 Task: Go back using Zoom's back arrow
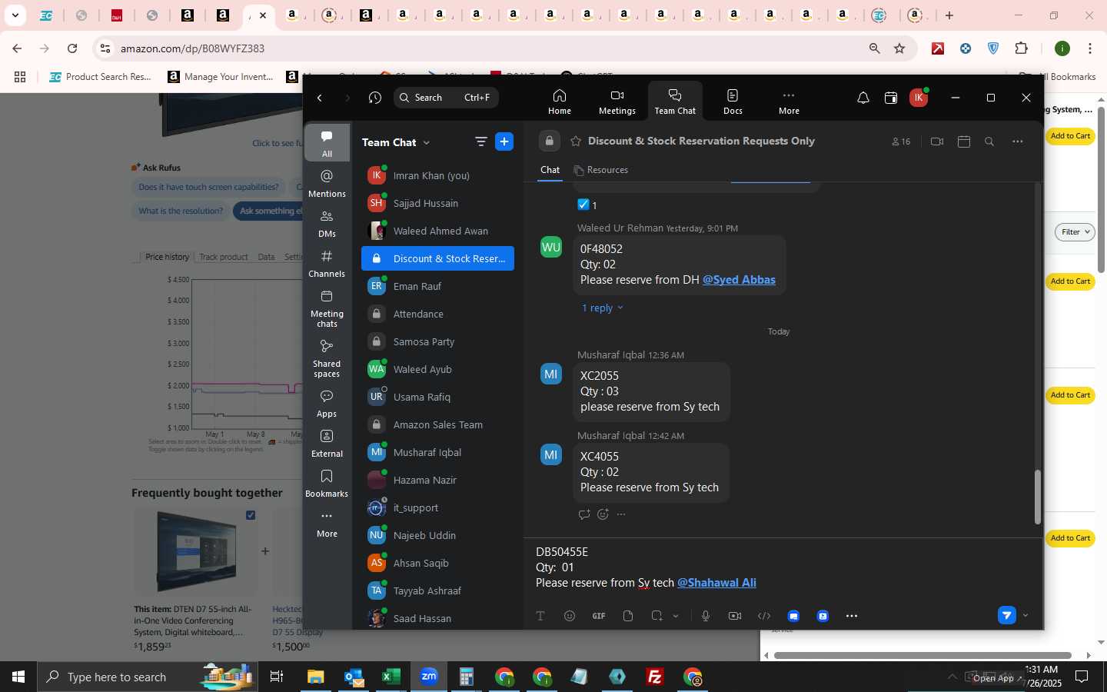click(320, 98)
